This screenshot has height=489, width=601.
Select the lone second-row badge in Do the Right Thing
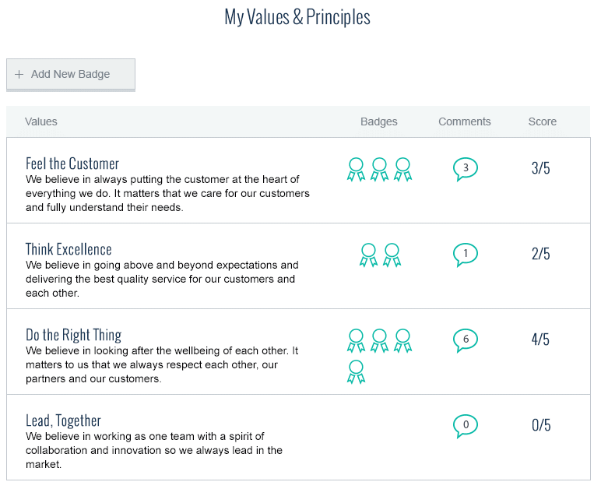click(x=356, y=371)
